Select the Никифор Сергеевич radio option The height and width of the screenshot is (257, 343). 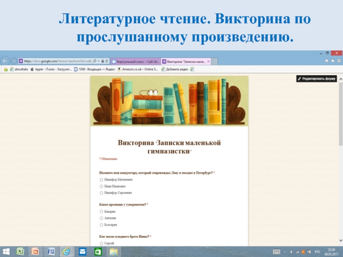101,193
